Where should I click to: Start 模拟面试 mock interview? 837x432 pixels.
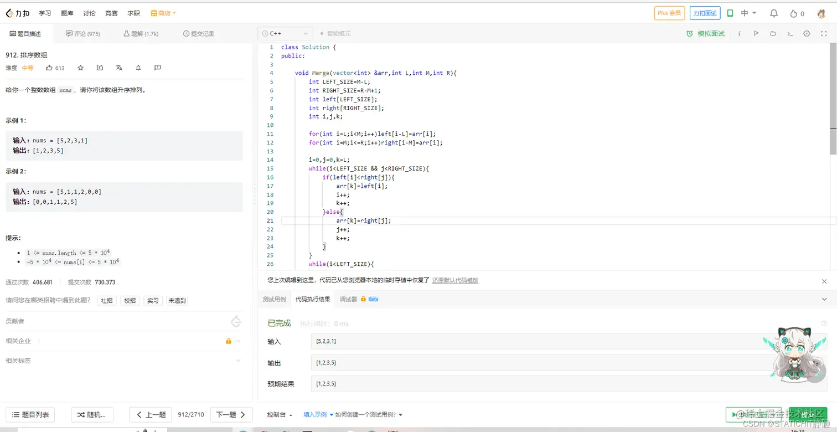[x=705, y=34]
